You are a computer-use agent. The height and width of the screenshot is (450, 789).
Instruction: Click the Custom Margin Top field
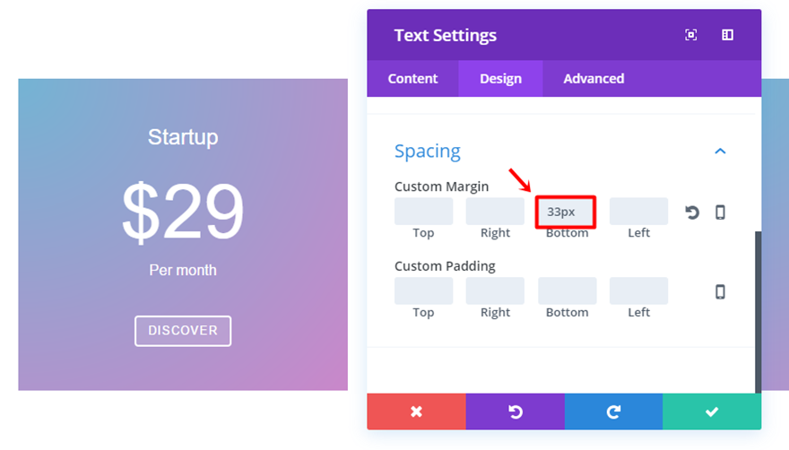point(423,212)
